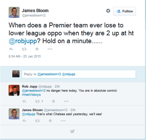The height and width of the screenshot is (140, 146).
Task: Reply to Rob Jupp's tweet
Action: [x=24, y=101]
